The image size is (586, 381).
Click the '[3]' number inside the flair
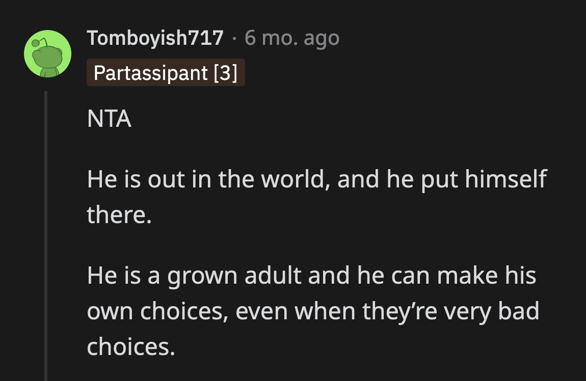tap(225, 73)
